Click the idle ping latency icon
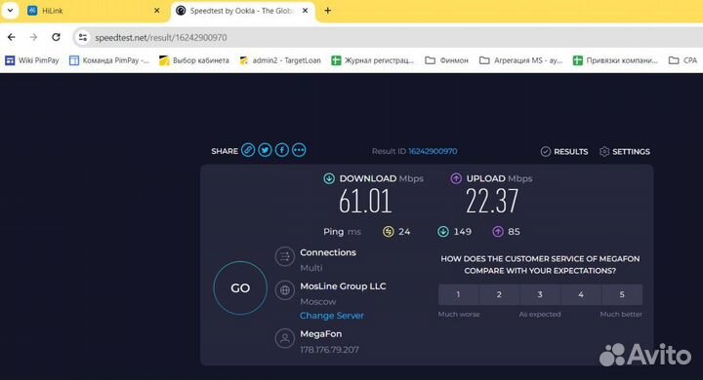703x380 pixels. pyautogui.click(x=389, y=231)
